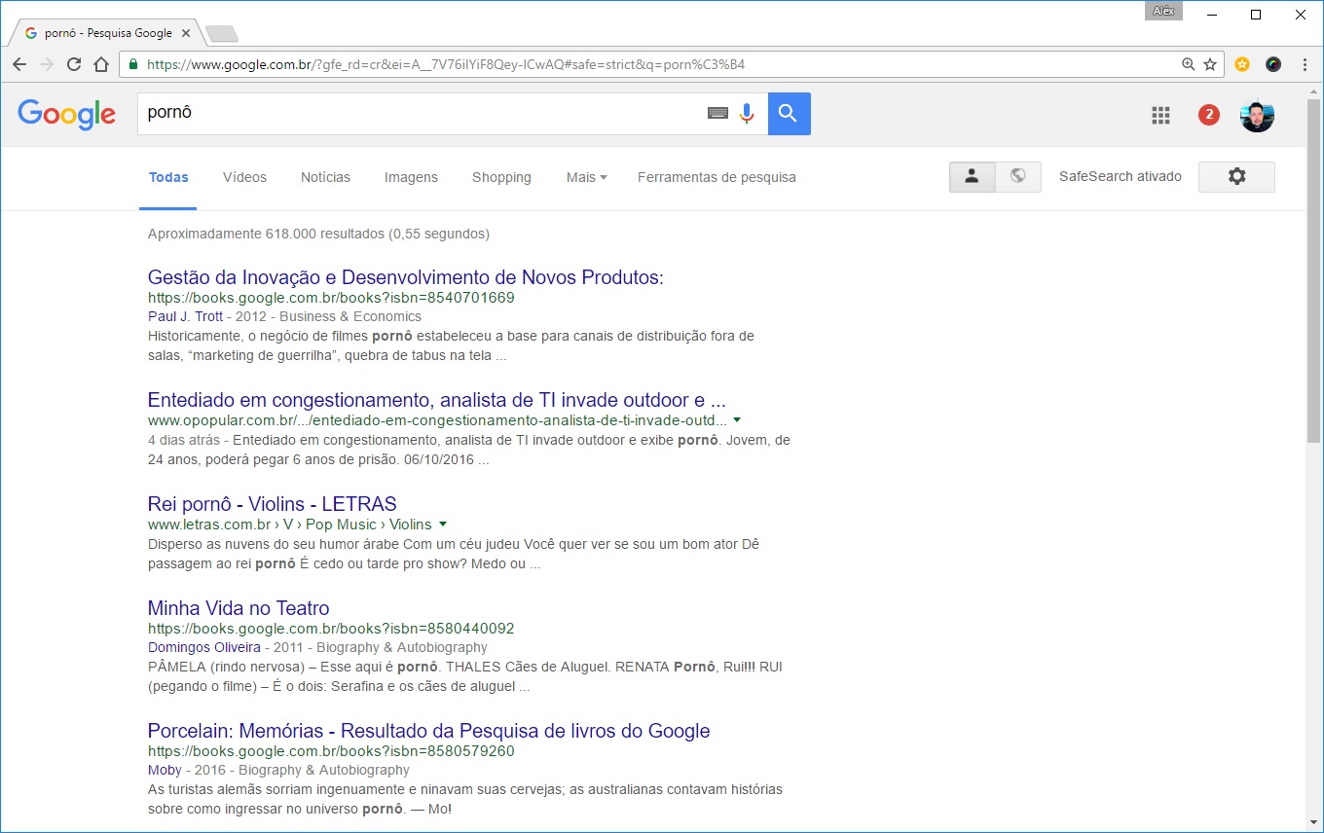The width and height of the screenshot is (1324, 833).
Task: Switch to the Vídeos tab
Action: pos(244,177)
